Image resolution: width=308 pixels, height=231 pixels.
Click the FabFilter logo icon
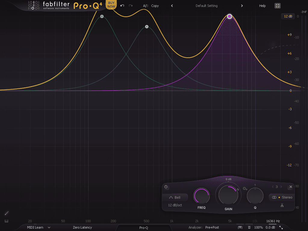(34, 5)
